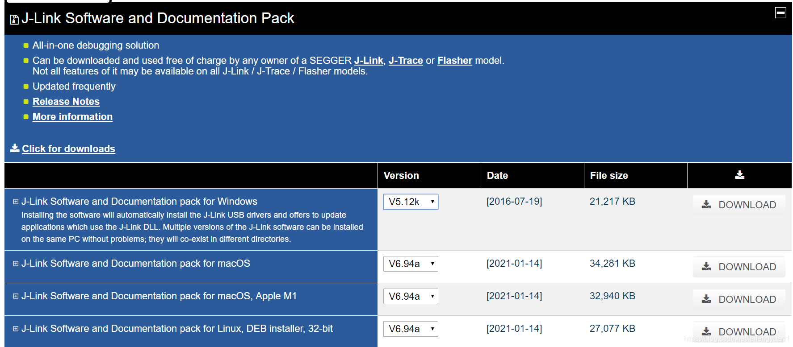
Task: Click the 'pack for macOS, Apple M1' row title
Action: point(159,296)
